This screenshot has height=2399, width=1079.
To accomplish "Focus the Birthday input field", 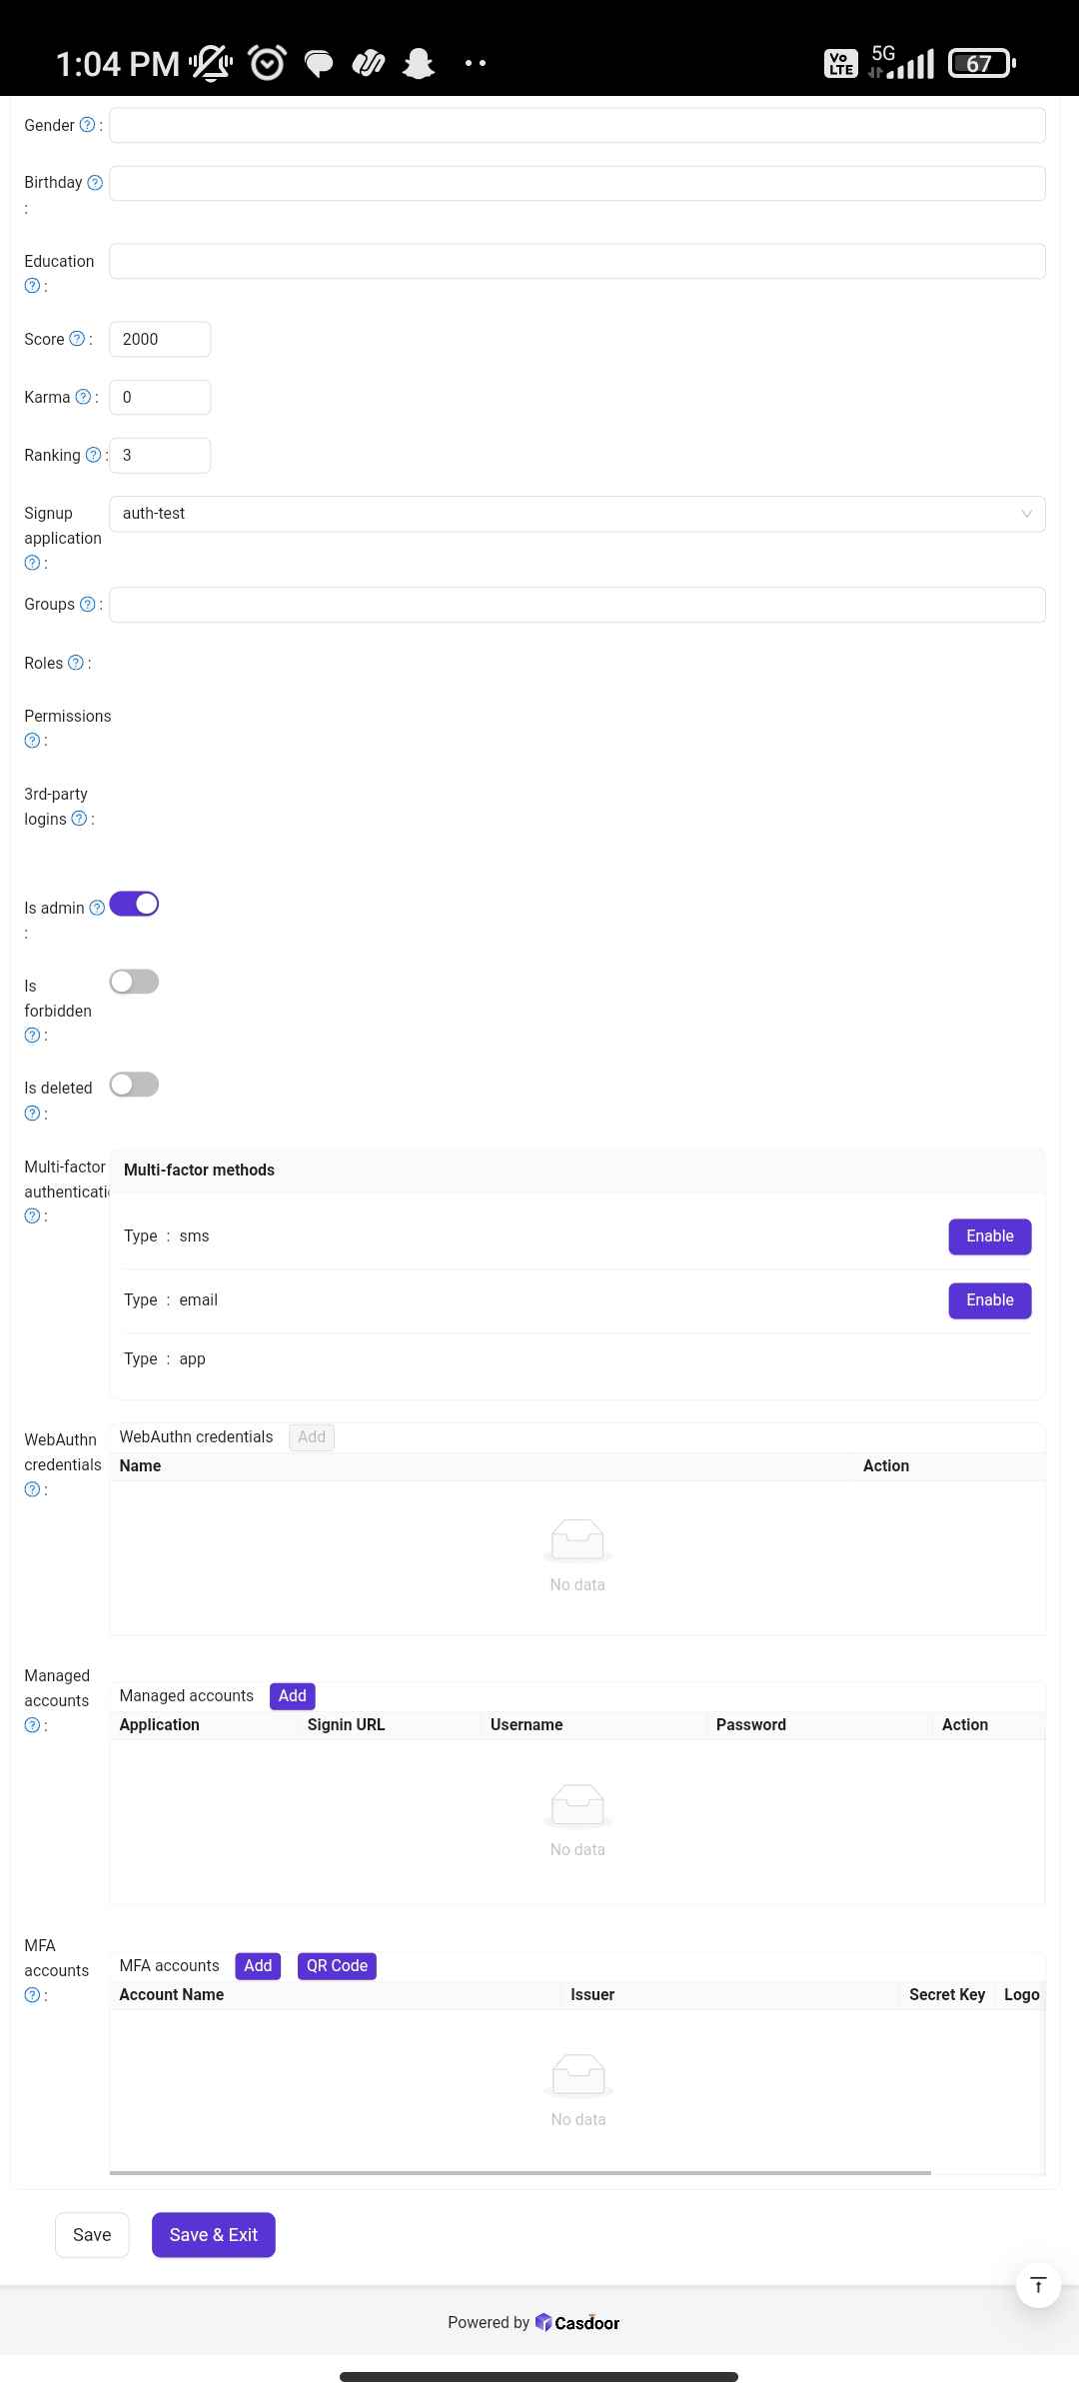I will pyautogui.click(x=577, y=183).
